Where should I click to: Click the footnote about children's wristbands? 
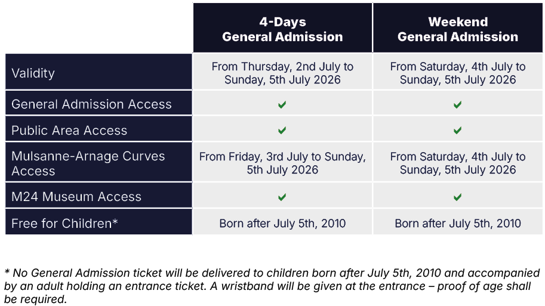pyautogui.click(x=272, y=286)
